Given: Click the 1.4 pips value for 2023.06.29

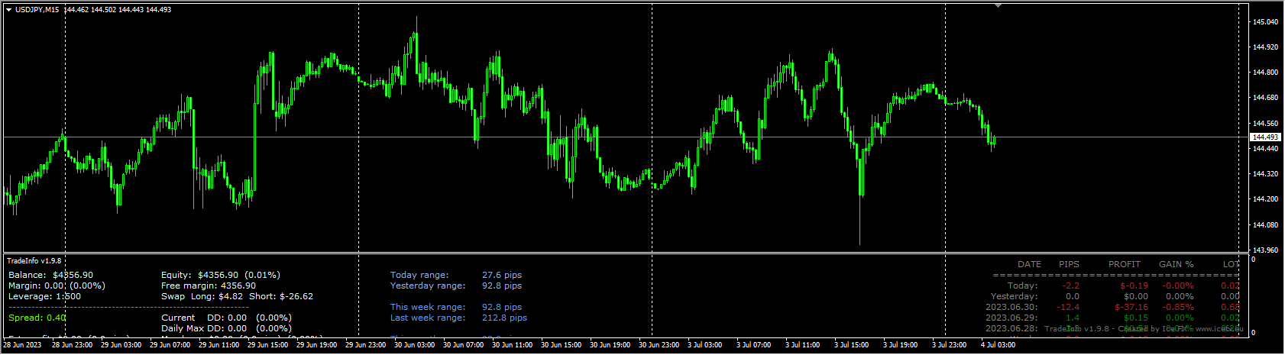Looking at the screenshot, I should (x=1073, y=318).
